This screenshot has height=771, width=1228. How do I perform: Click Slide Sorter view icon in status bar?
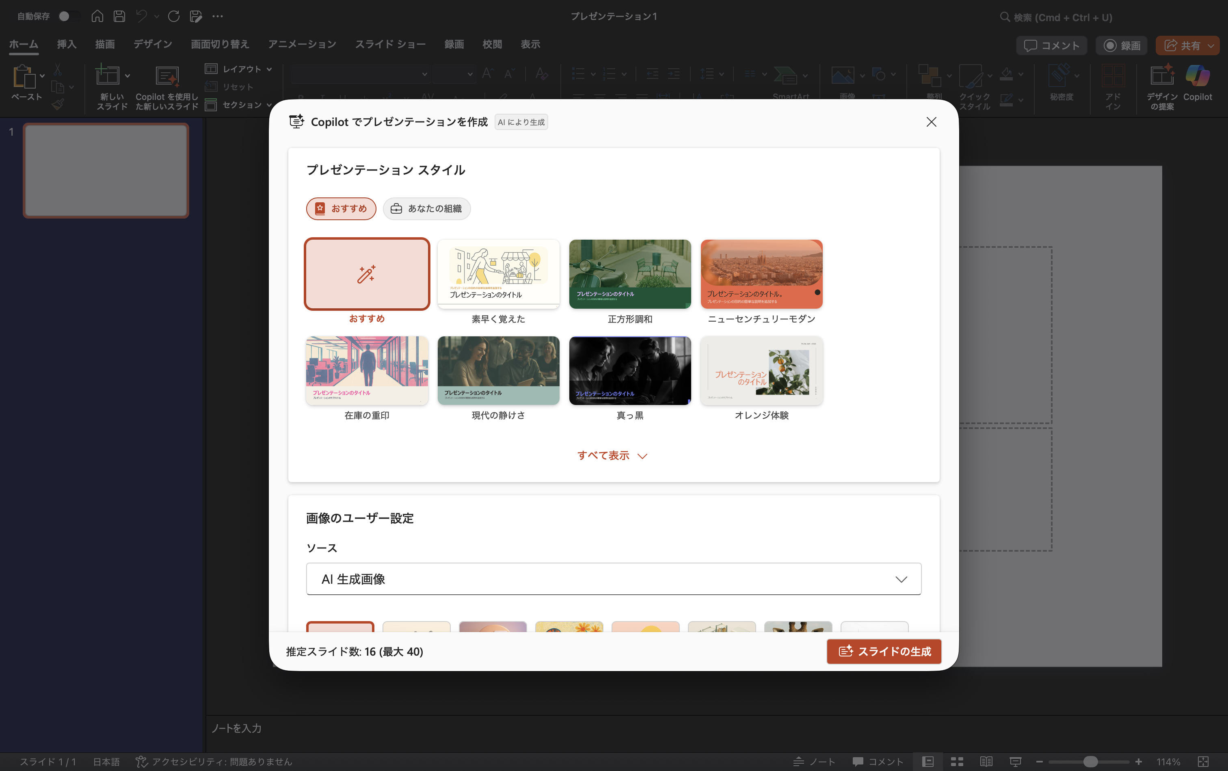(957, 761)
